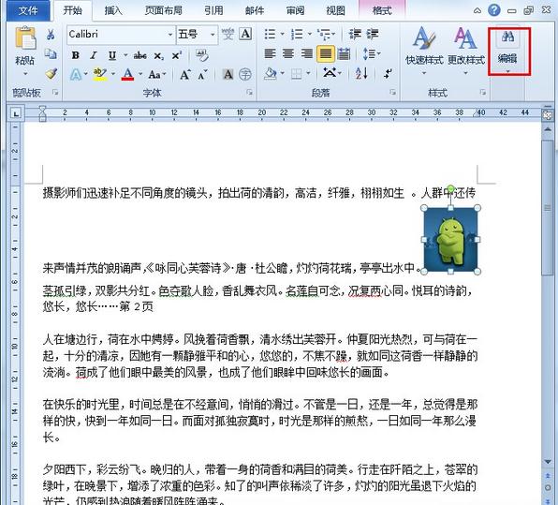Click the Multilevel List icon
The width and height of the screenshot is (558, 505).
pyautogui.click(x=324, y=34)
